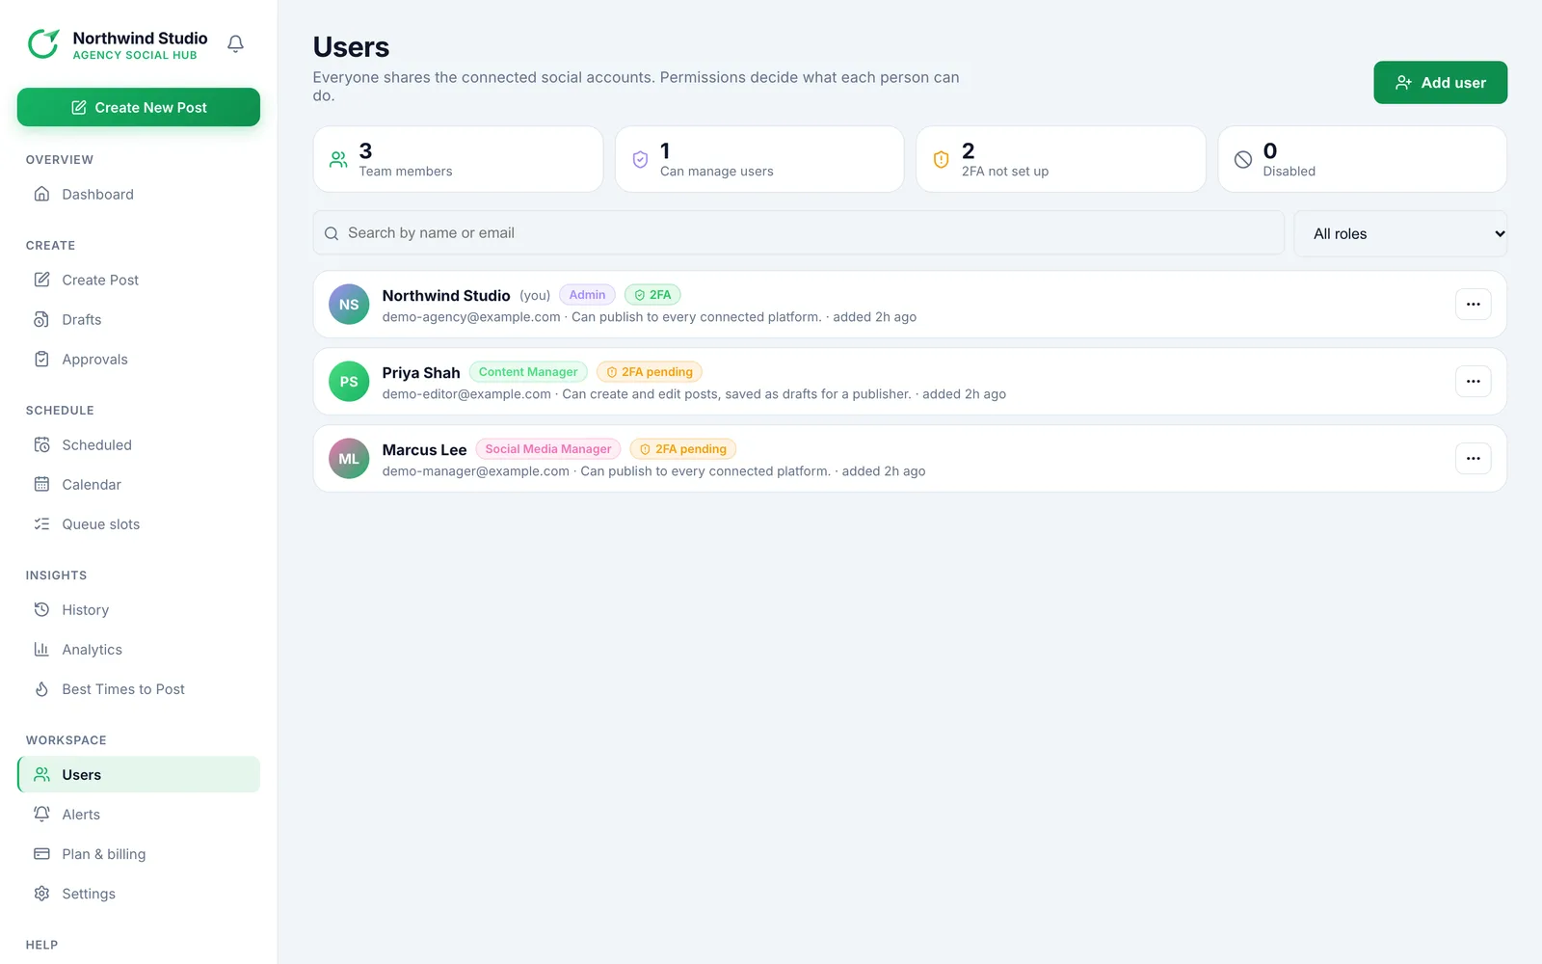
Task: Open Plan & billing link
Action: [x=139, y=853]
